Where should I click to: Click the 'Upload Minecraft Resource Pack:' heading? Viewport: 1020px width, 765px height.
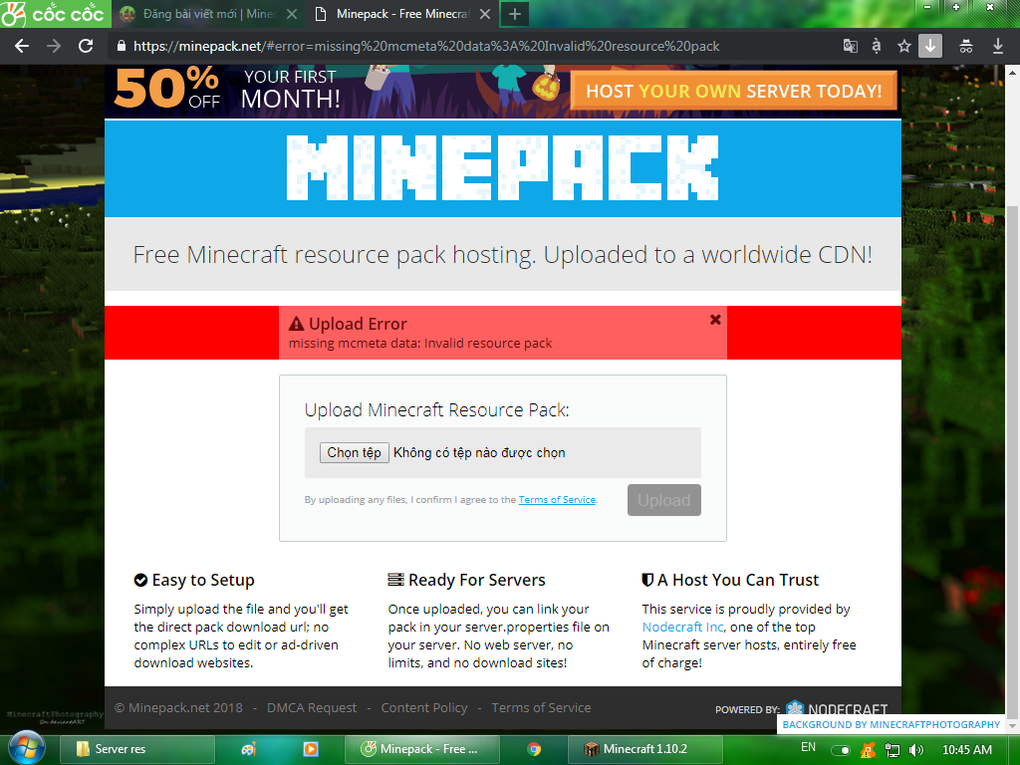pyautogui.click(x=436, y=409)
